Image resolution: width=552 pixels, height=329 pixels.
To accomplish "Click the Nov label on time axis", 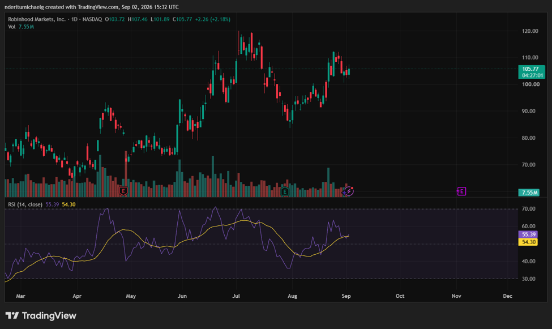I will click(x=456, y=296).
